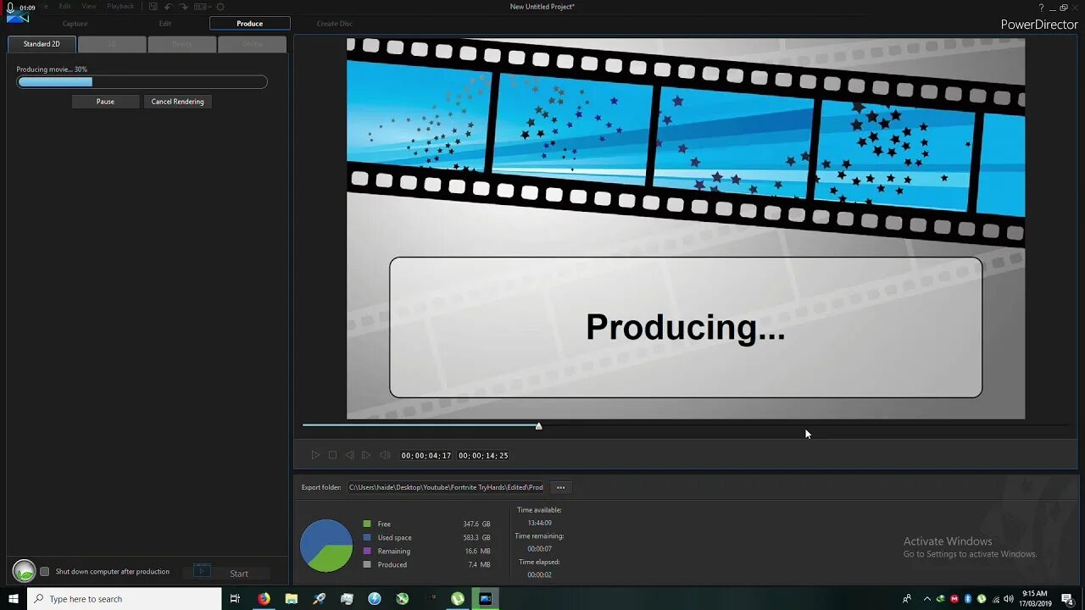Image resolution: width=1085 pixels, height=610 pixels.
Task: Click the green Free legend swatch
Action: (367, 524)
